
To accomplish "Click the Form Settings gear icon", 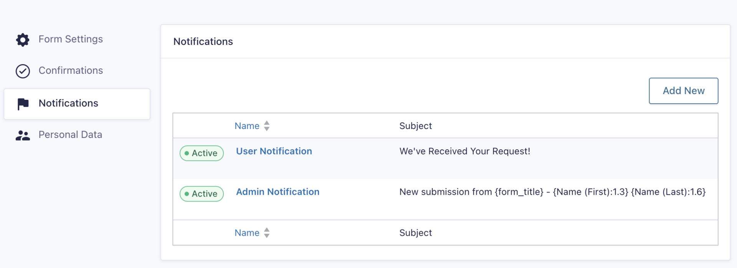I will 23,40.
